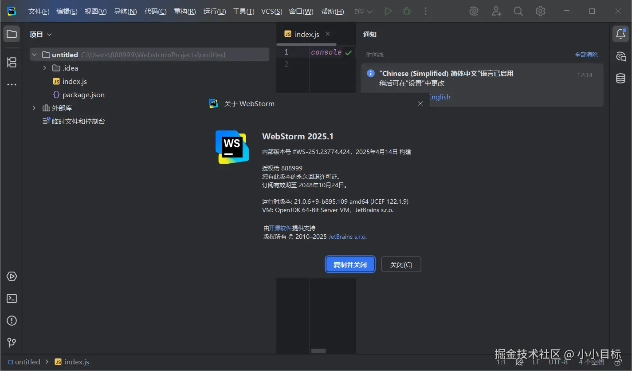Image resolution: width=632 pixels, height=371 pixels.
Task: Click the editor horizontal scrollbar thumb
Action: [x=318, y=351]
